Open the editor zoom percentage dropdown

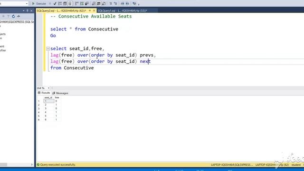[x=48, y=88]
